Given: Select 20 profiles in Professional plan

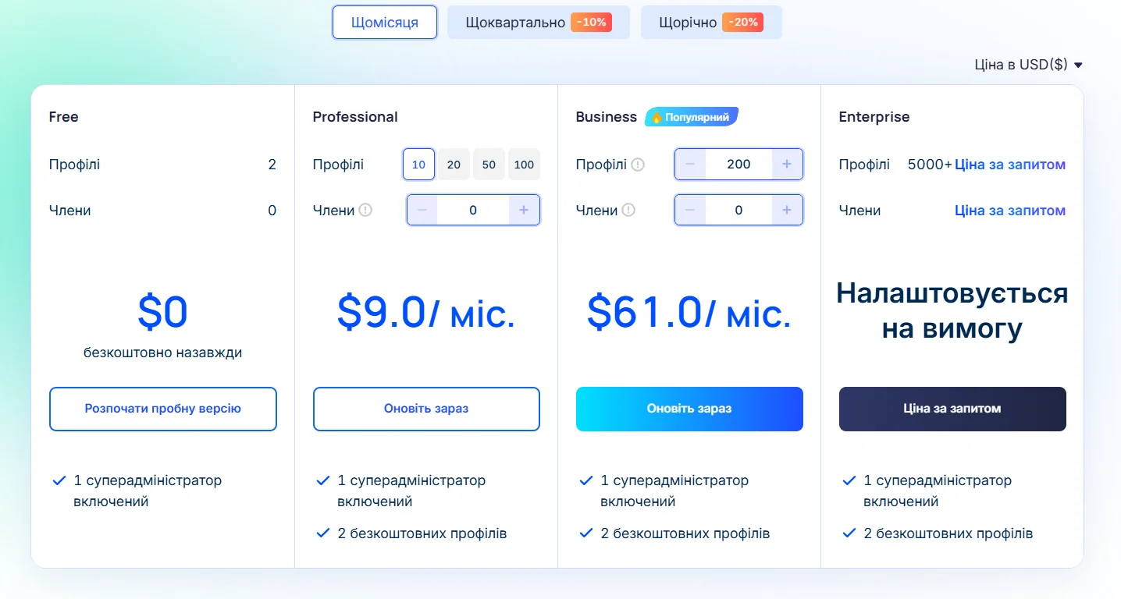Looking at the screenshot, I should pyautogui.click(x=454, y=165).
